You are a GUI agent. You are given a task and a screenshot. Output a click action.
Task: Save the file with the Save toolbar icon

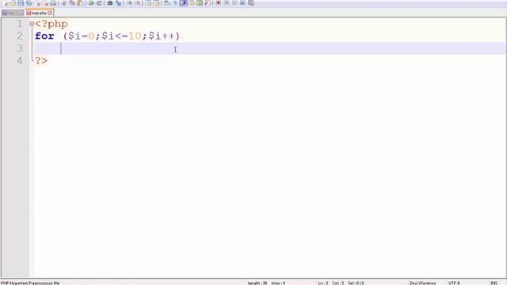pos(21,3)
